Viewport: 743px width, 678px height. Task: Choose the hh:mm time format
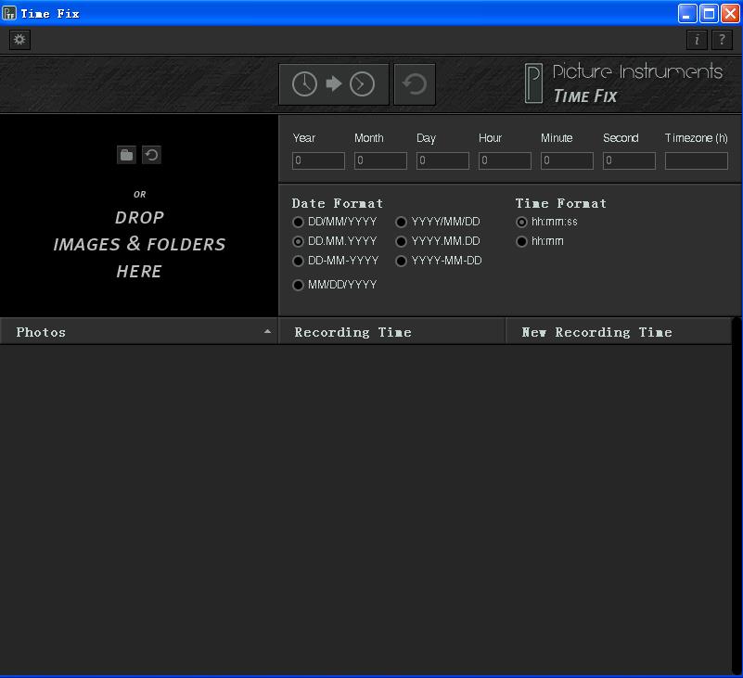[x=521, y=241]
